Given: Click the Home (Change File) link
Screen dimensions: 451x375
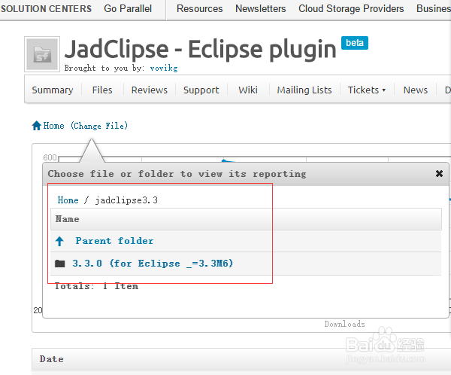Looking at the screenshot, I should (86, 126).
